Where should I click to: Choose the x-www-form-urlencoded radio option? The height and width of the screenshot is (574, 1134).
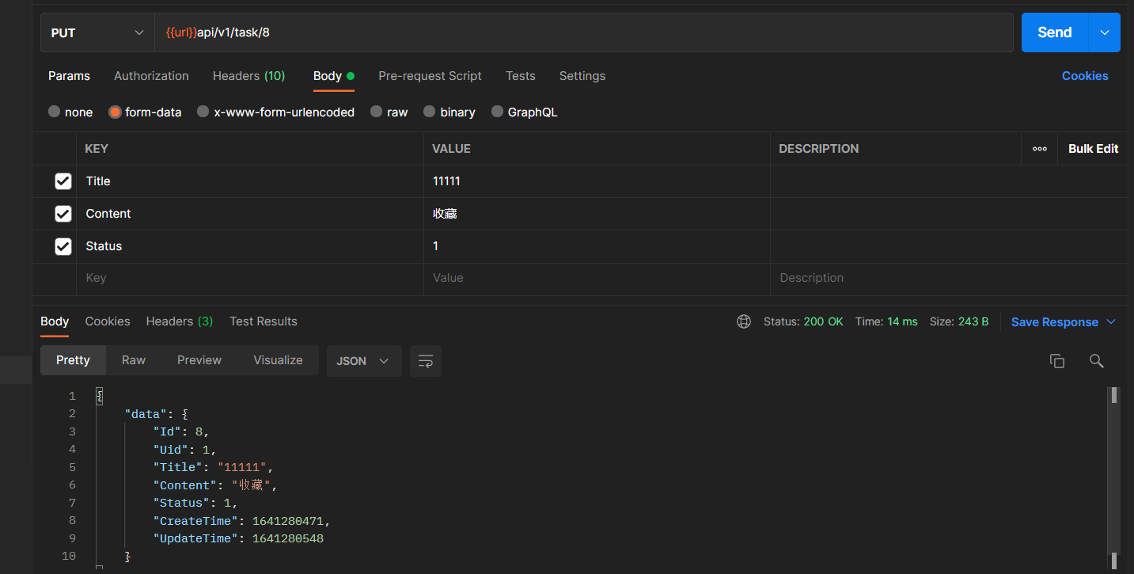coord(203,112)
